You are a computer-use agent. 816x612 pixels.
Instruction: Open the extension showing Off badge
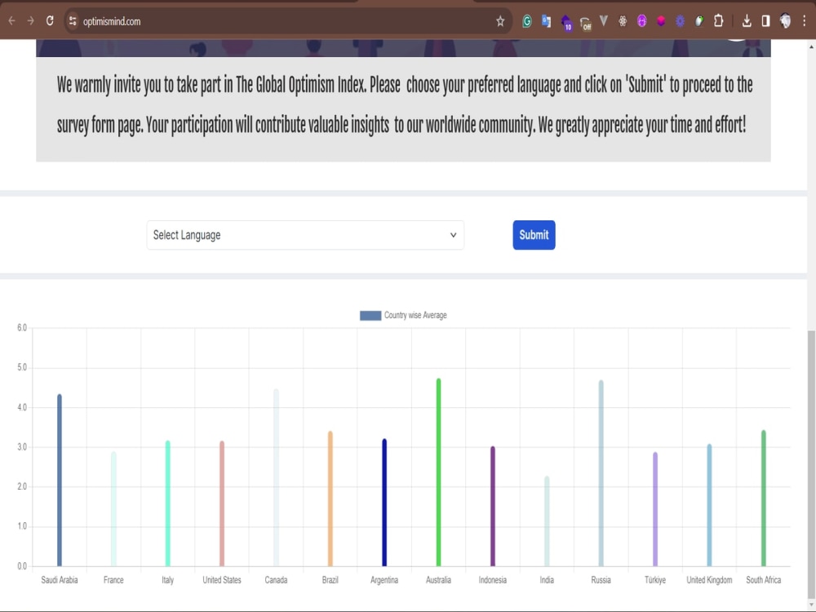585,23
